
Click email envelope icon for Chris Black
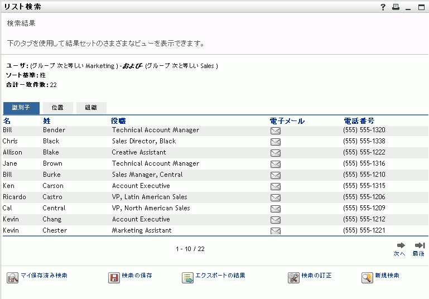(x=276, y=142)
